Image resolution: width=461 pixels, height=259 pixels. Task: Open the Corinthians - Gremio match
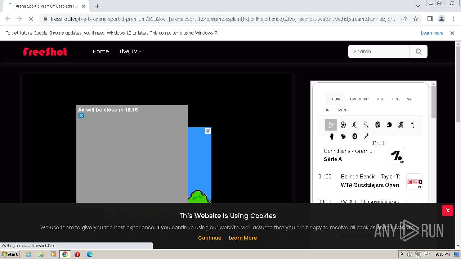click(348, 151)
